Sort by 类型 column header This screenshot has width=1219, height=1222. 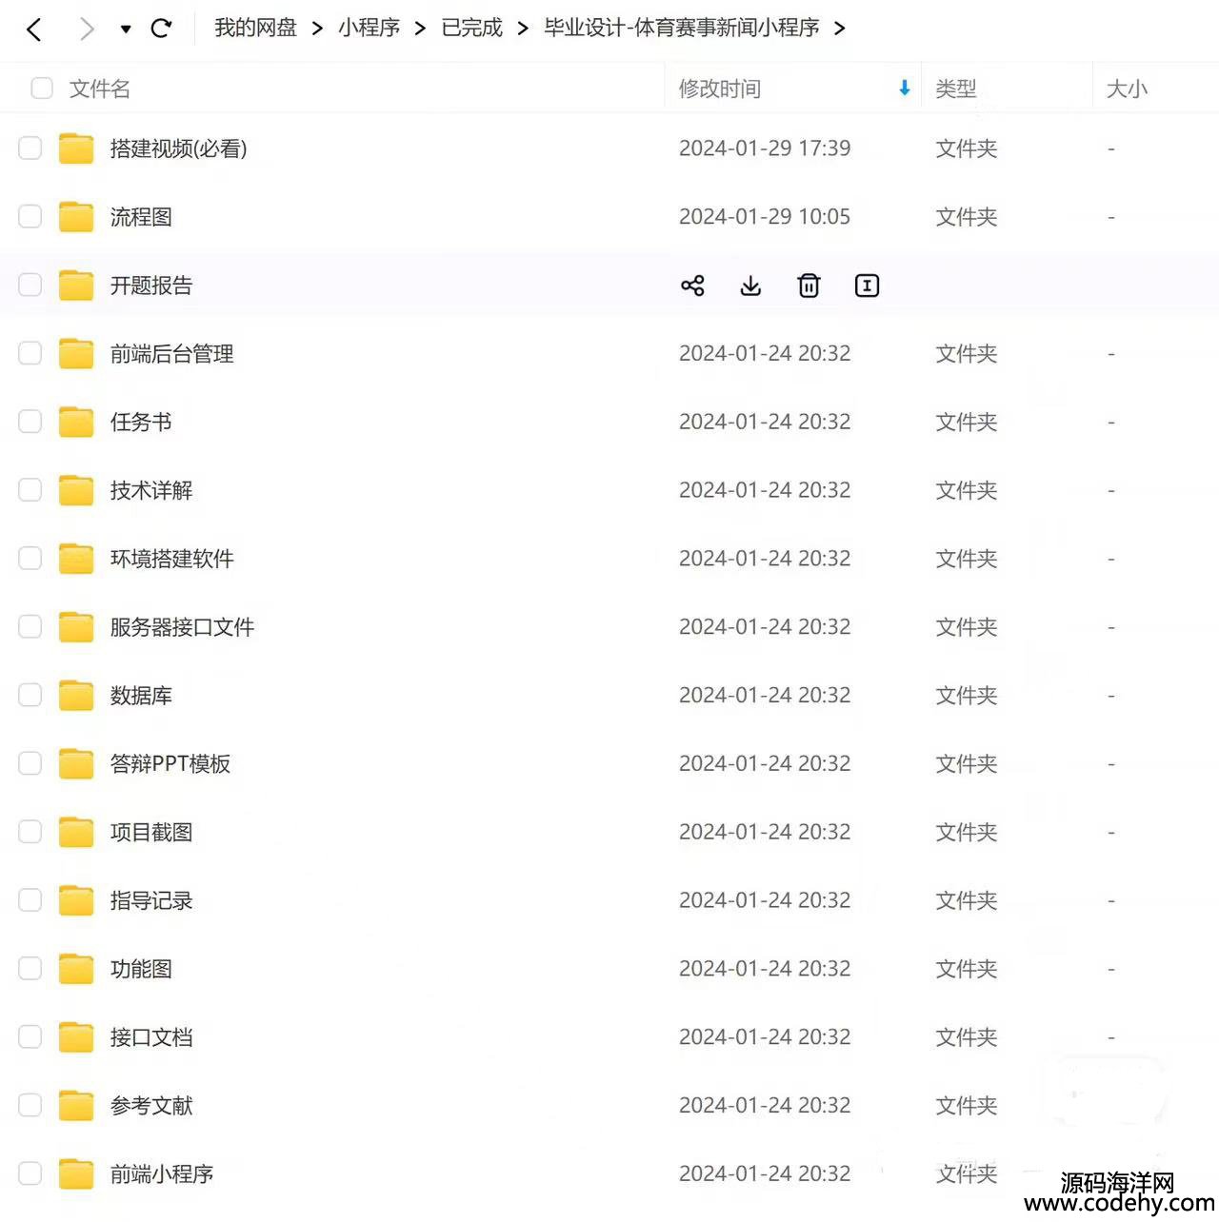tap(956, 89)
